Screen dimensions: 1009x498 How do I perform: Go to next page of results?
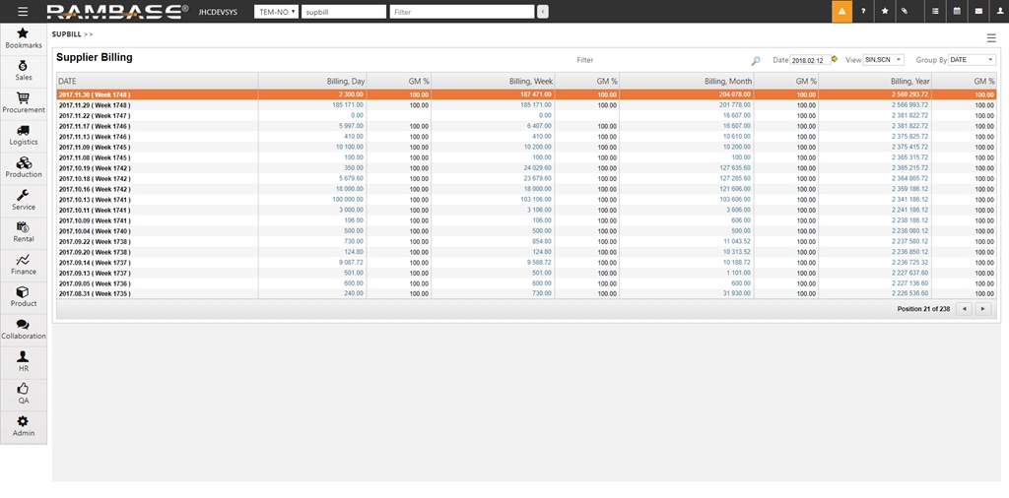(982, 309)
